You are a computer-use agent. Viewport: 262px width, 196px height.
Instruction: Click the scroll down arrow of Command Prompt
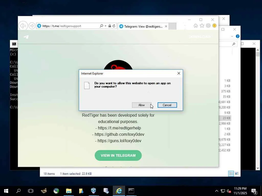258,168
